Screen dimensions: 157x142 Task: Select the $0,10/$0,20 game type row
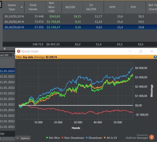(x=80, y=16)
